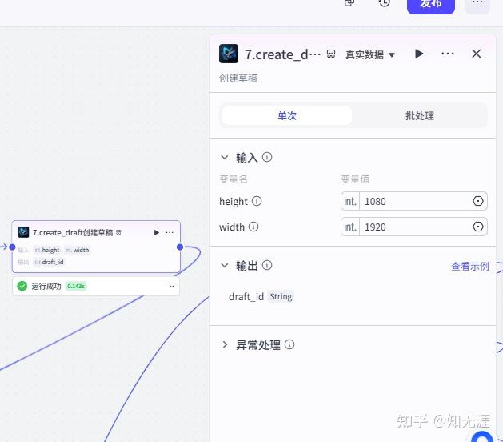Click the green success check icon
This screenshot has width=503, height=442.
pyautogui.click(x=22, y=286)
